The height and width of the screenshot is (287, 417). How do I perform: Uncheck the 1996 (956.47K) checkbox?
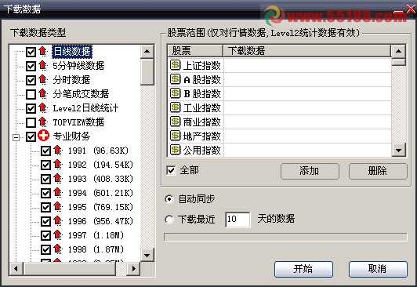click(45, 221)
